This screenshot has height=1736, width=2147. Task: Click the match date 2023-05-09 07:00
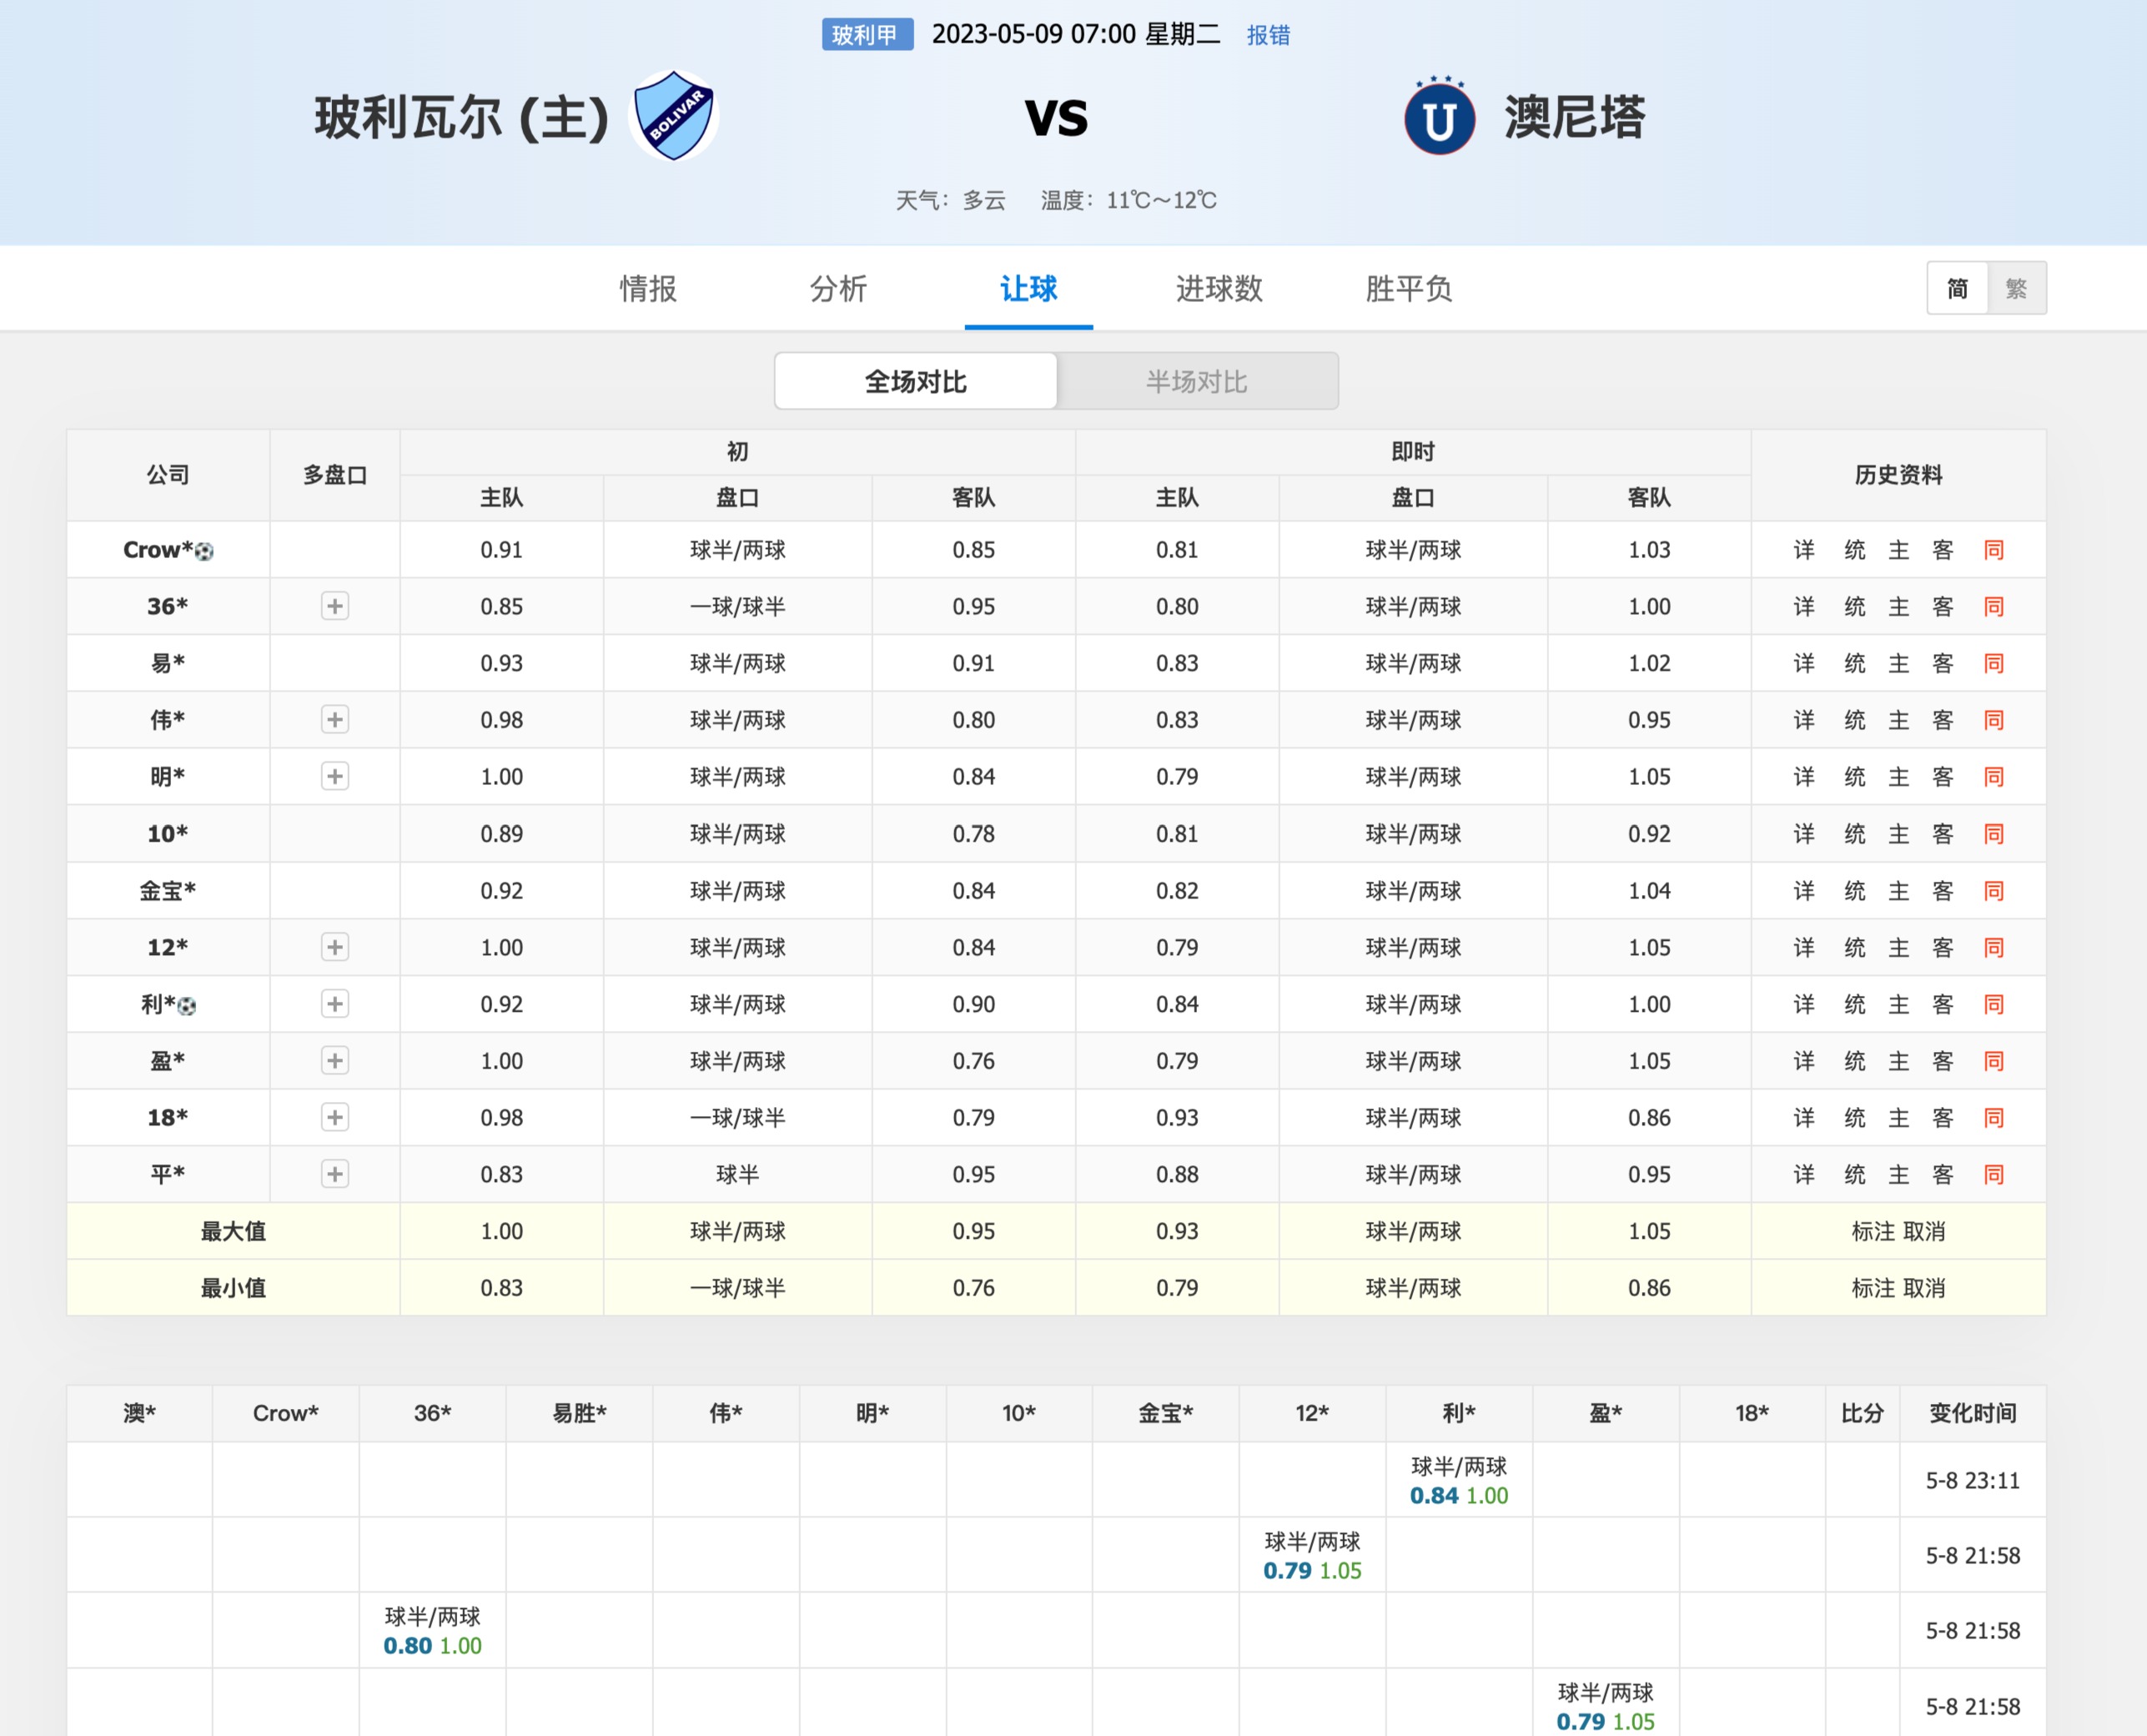point(1033,35)
